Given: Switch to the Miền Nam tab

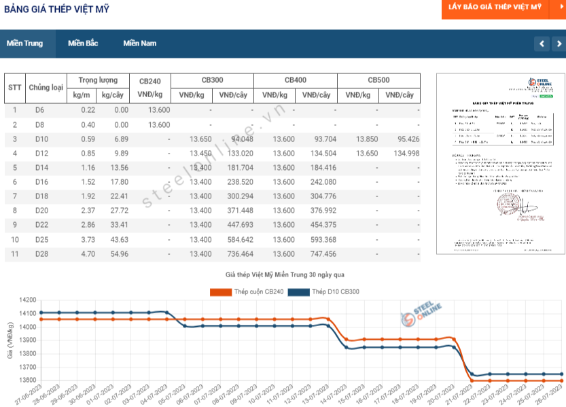Looking at the screenshot, I should tap(140, 43).
